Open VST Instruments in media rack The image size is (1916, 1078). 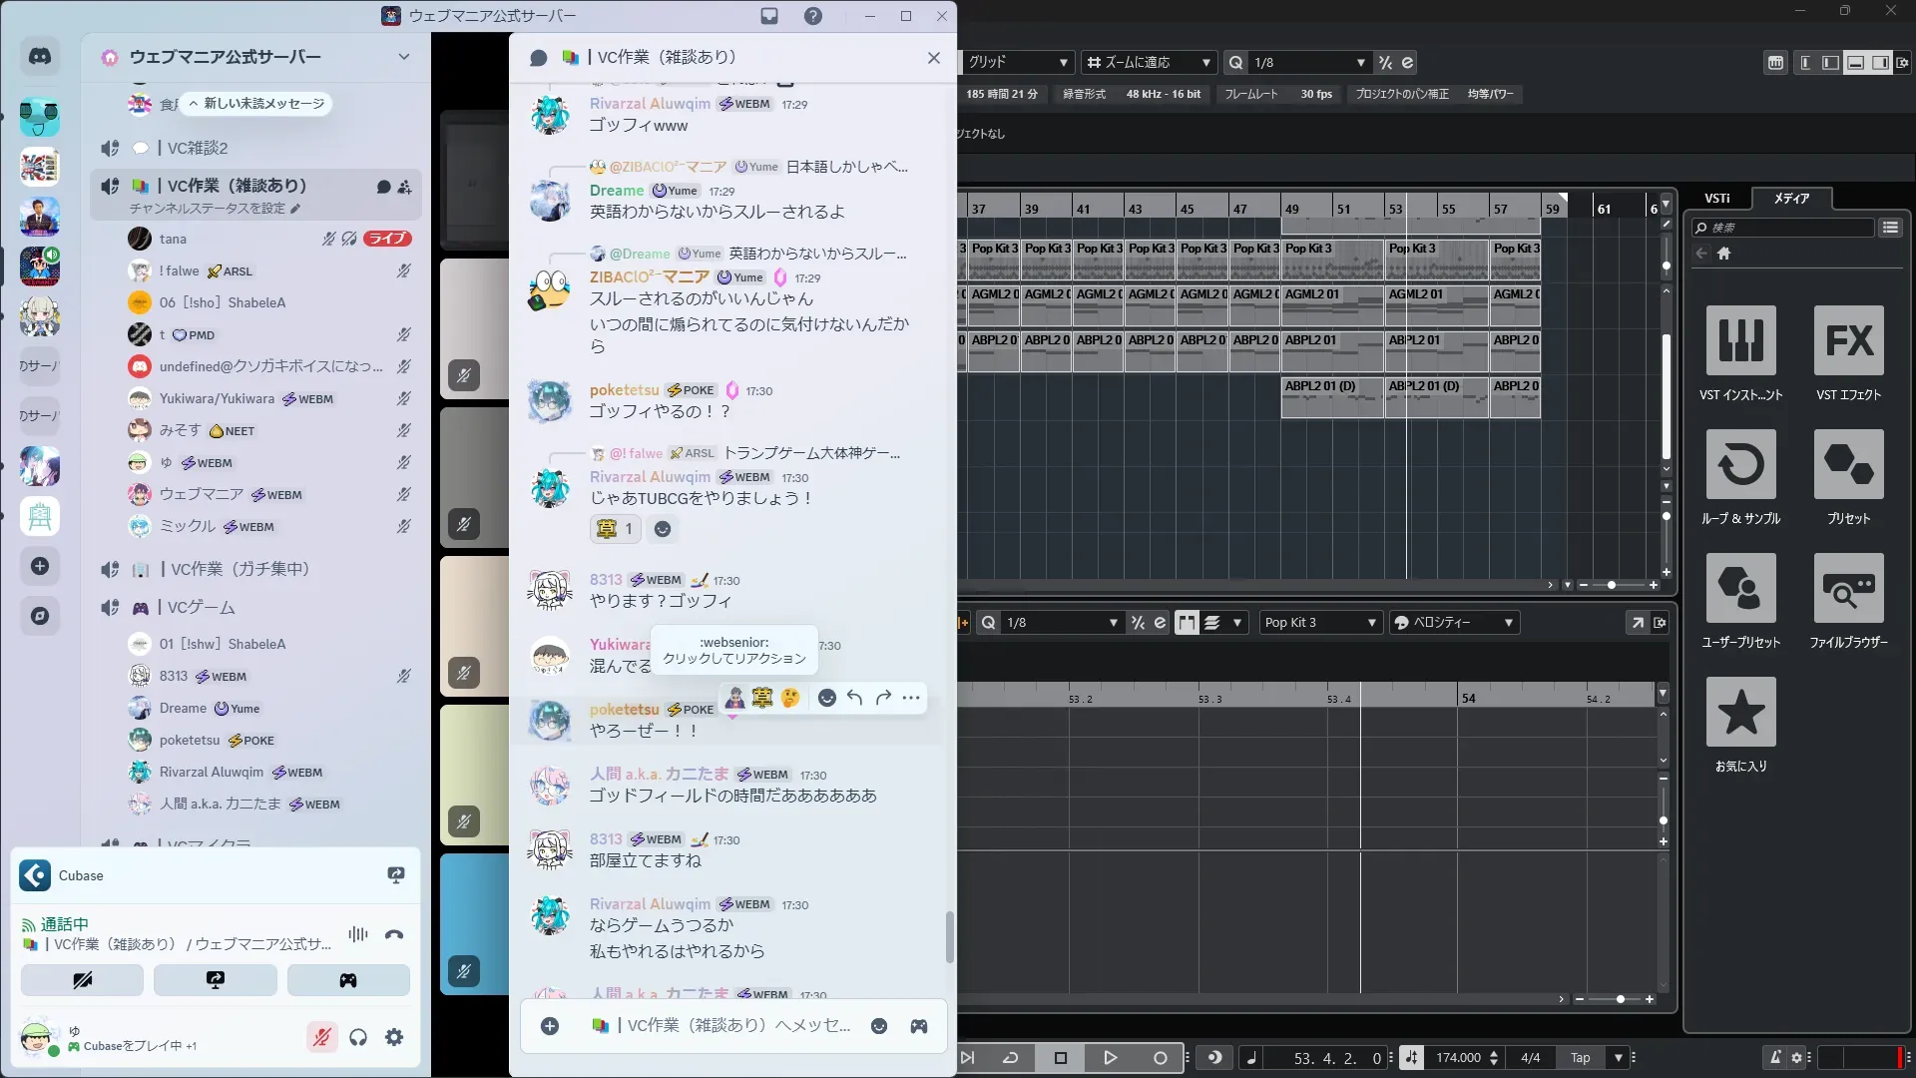1740,341
